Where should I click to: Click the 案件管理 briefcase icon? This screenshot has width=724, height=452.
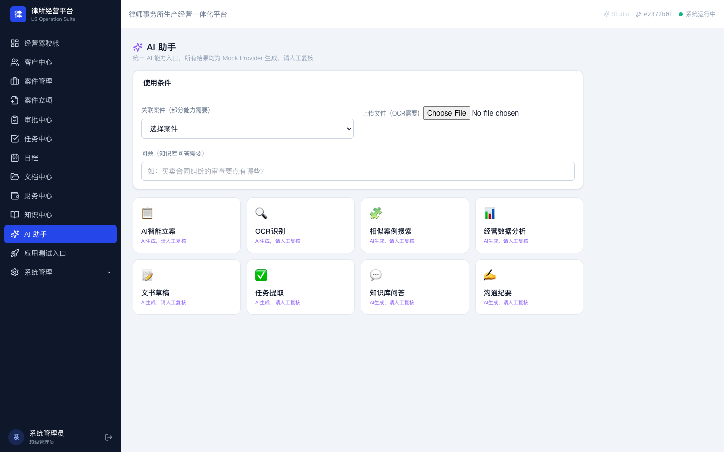(15, 81)
